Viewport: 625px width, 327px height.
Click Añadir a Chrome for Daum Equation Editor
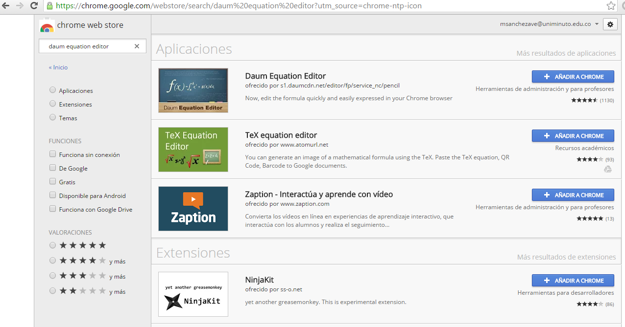(573, 77)
